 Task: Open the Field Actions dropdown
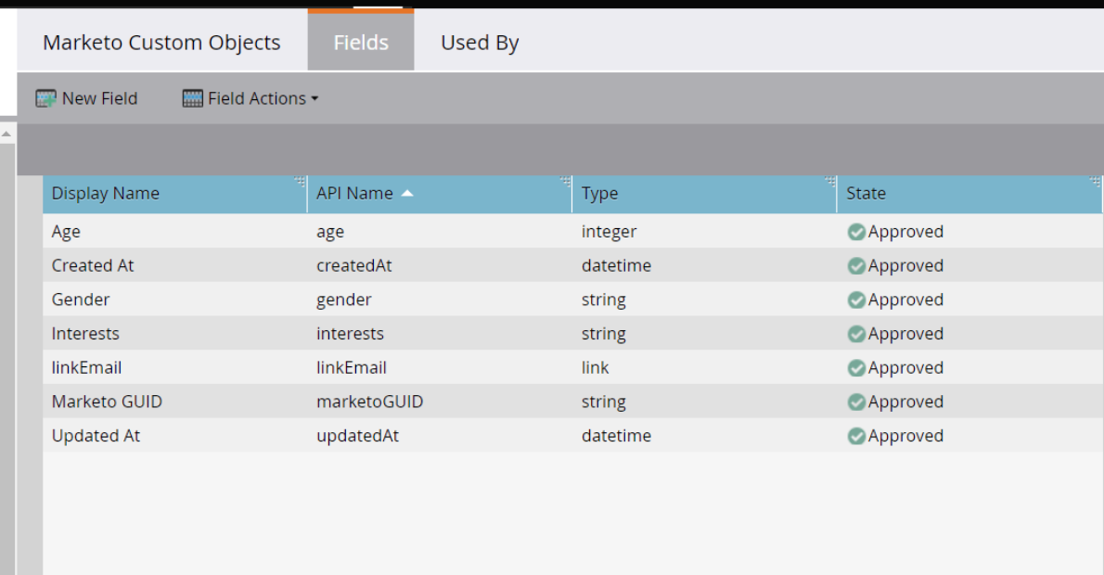(250, 97)
